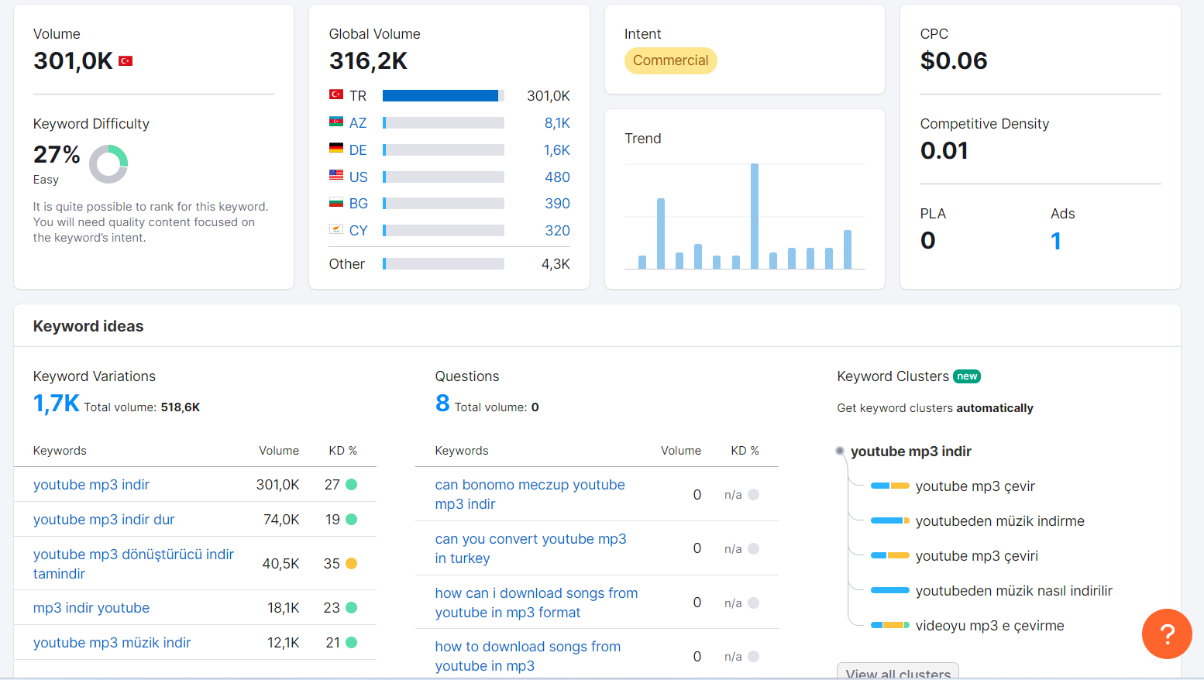Click the Azerbaijan flag icon in Global Volume
Screen dimensions: 1204x680
pos(336,122)
